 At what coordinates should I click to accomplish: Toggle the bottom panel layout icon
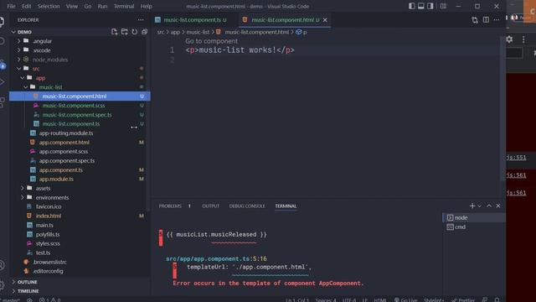(x=421, y=6)
